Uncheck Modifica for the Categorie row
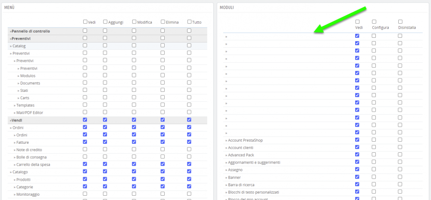This screenshot has width=431, height=200. (134, 186)
